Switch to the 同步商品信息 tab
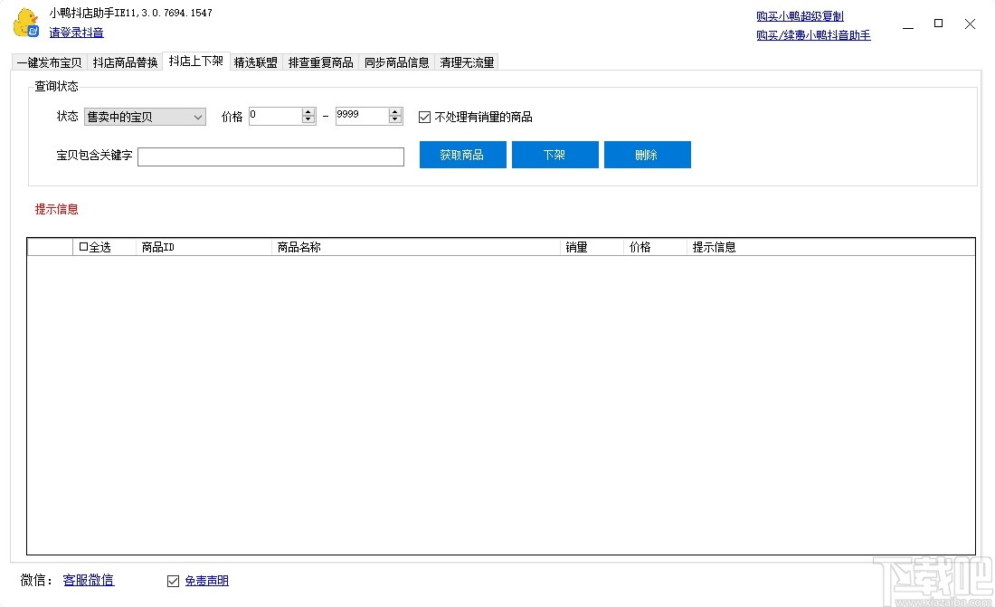Image resolution: width=995 pixels, height=607 pixels. tap(396, 62)
